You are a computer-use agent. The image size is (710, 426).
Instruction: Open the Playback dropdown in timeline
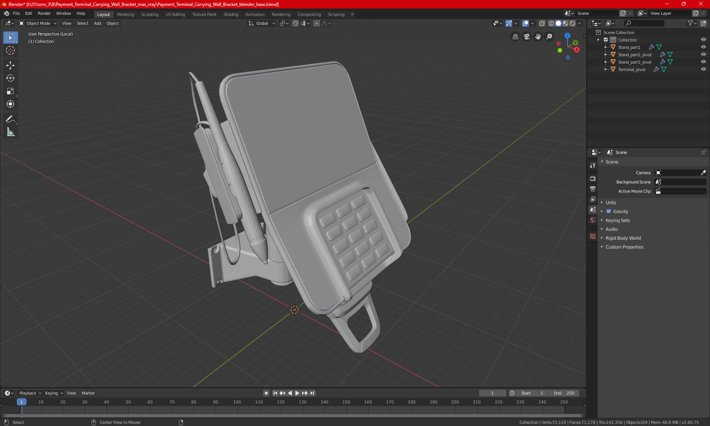click(30, 393)
